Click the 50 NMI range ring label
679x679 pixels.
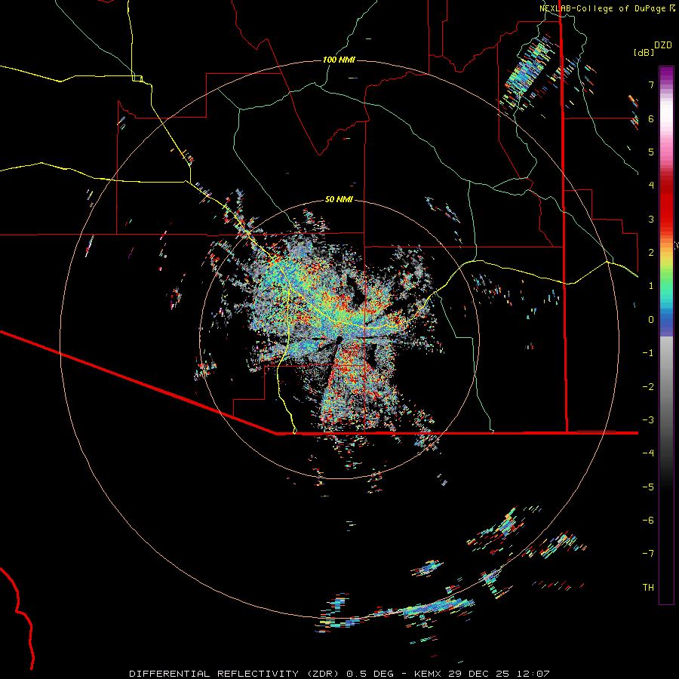pyautogui.click(x=339, y=199)
